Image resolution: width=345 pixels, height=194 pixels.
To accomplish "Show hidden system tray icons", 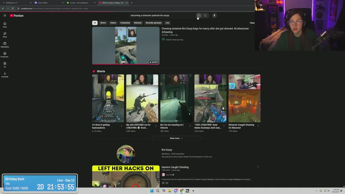I will 317,191.
